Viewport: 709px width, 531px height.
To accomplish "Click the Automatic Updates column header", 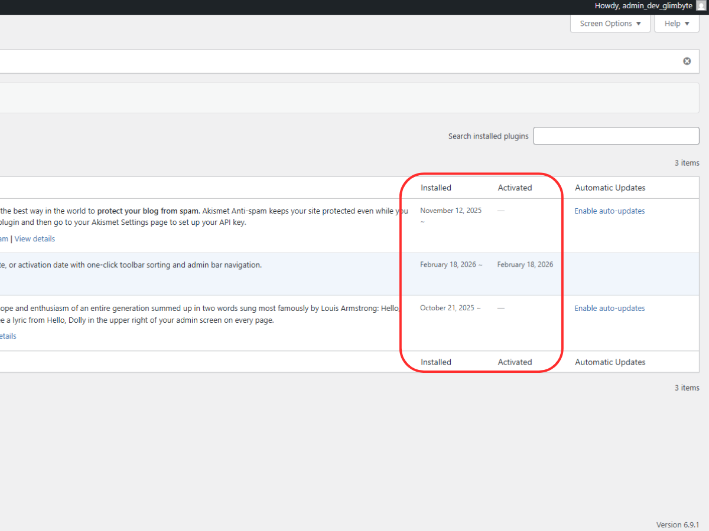I will (610, 187).
